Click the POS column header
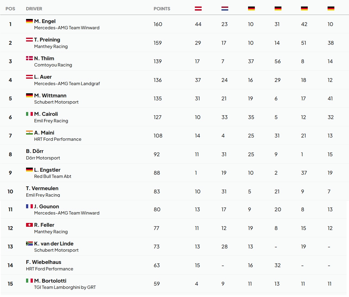 [x=10, y=9]
